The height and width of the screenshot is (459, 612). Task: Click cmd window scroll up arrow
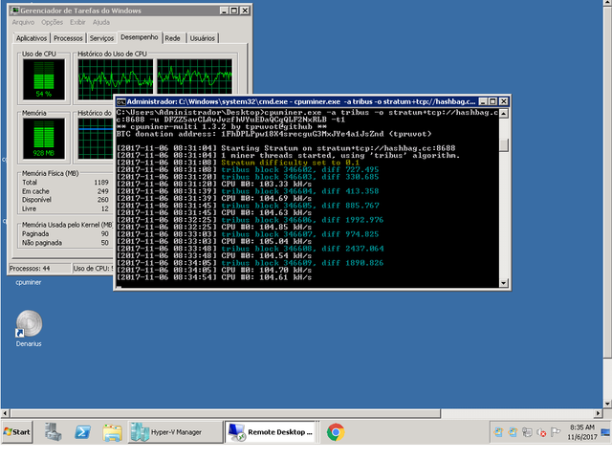[504, 114]
